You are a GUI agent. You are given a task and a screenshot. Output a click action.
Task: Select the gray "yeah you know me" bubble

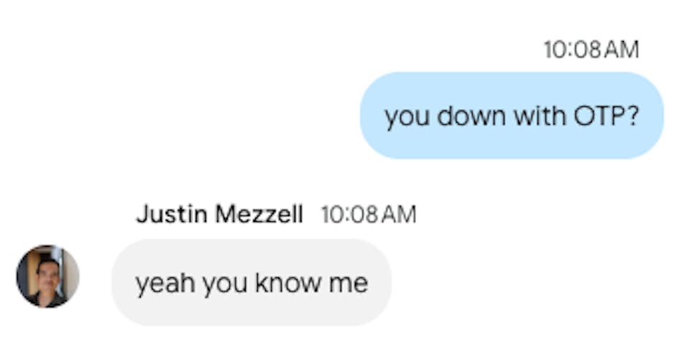point(251,283)
